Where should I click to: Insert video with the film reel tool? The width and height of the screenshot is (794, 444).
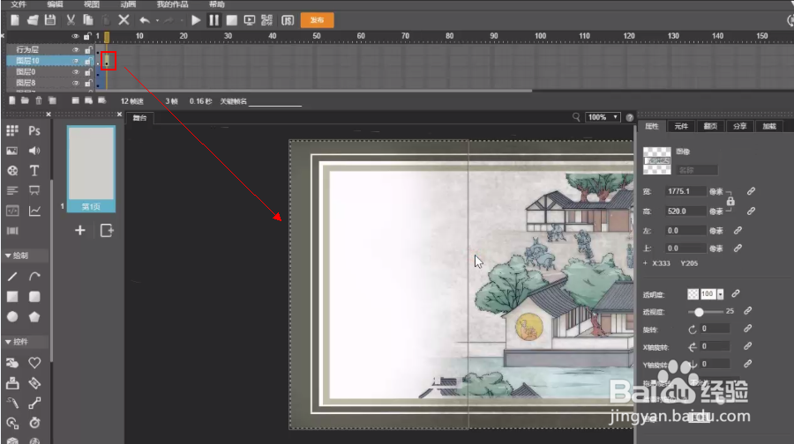(x=12, y=170)
